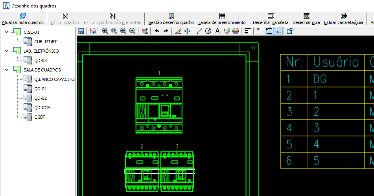
Task: Select QD-02 panel in tree
Action: point(41,98)
